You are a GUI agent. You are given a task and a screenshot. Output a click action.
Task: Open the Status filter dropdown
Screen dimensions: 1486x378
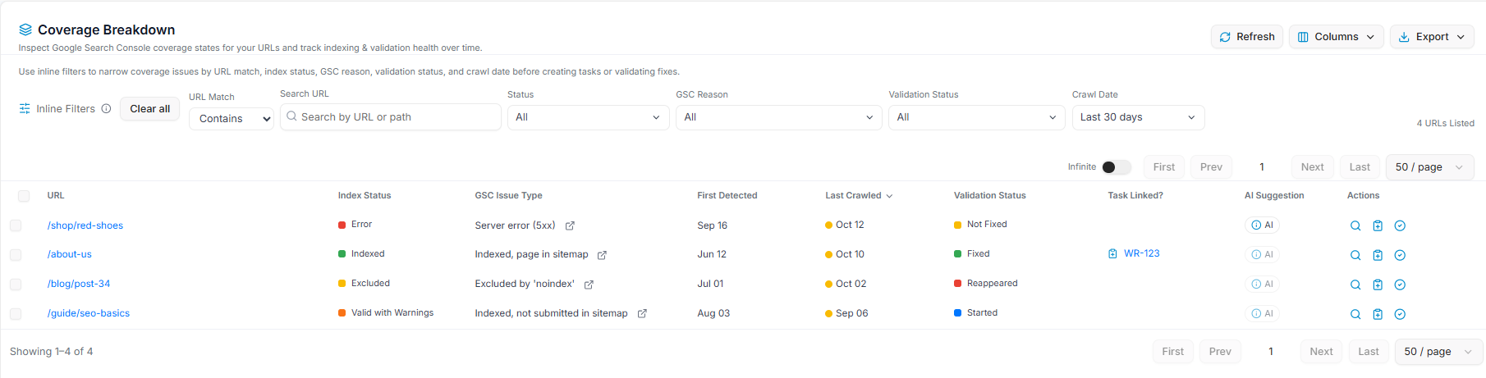589,117
